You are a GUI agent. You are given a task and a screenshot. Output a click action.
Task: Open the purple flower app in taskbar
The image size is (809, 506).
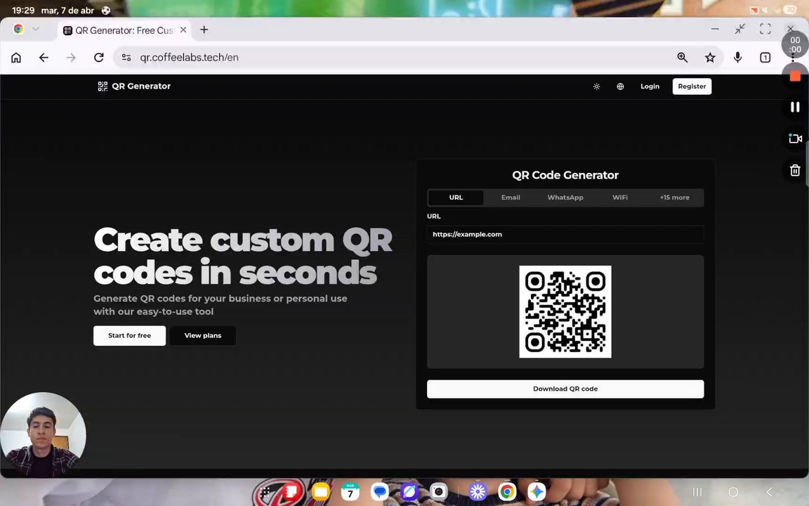point(478,491)
